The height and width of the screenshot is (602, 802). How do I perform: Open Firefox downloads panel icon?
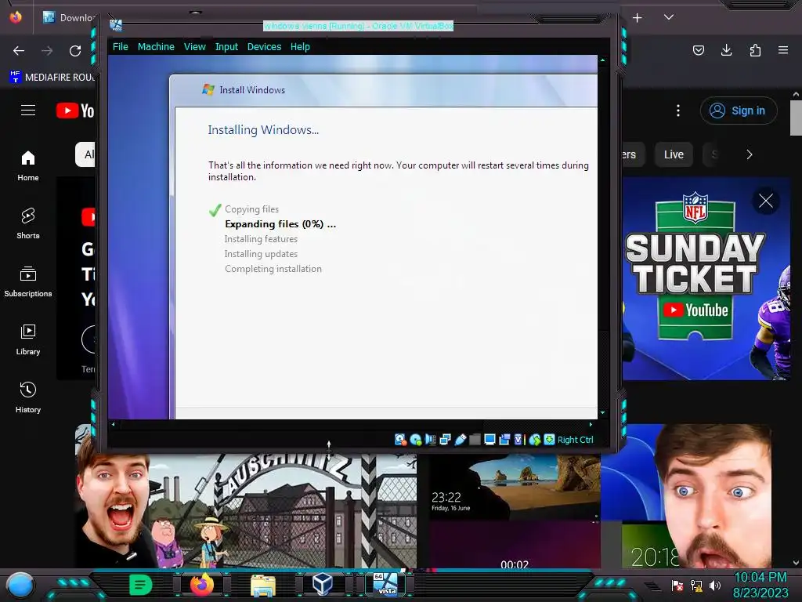click(726, 50)
